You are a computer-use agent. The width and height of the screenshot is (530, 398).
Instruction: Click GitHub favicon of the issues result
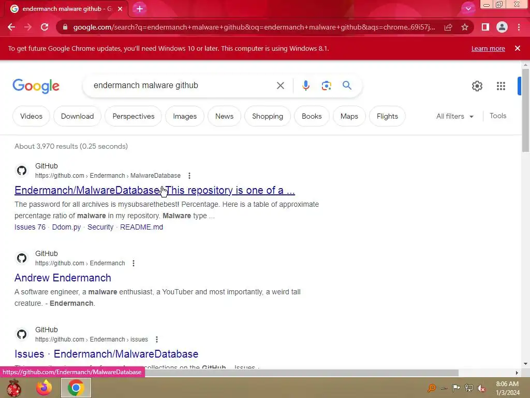[x=22, y=334]
